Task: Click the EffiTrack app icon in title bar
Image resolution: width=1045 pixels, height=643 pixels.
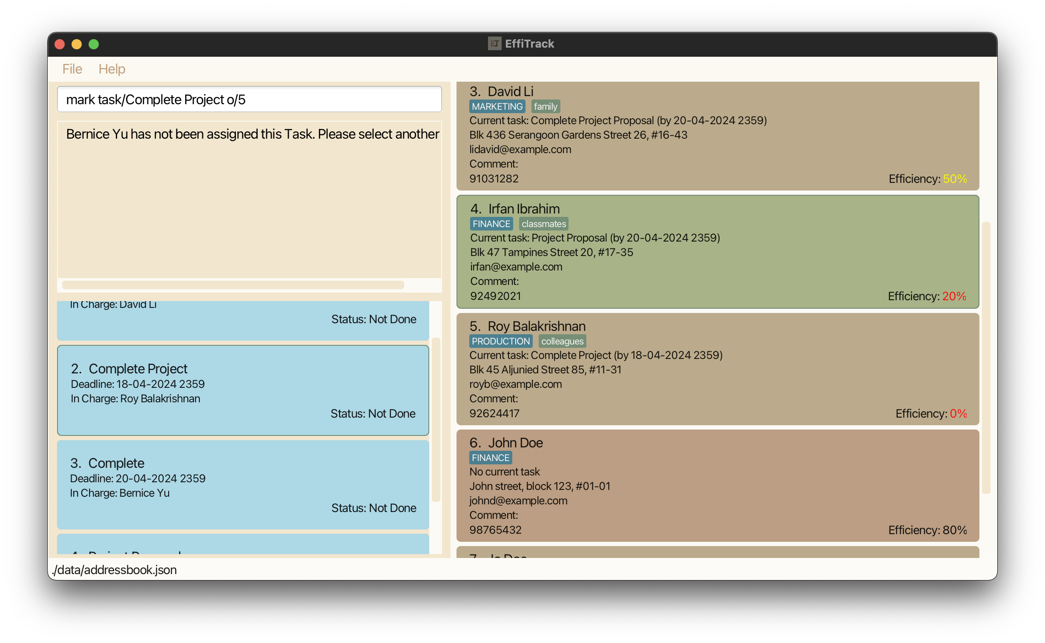Action: 494,43
